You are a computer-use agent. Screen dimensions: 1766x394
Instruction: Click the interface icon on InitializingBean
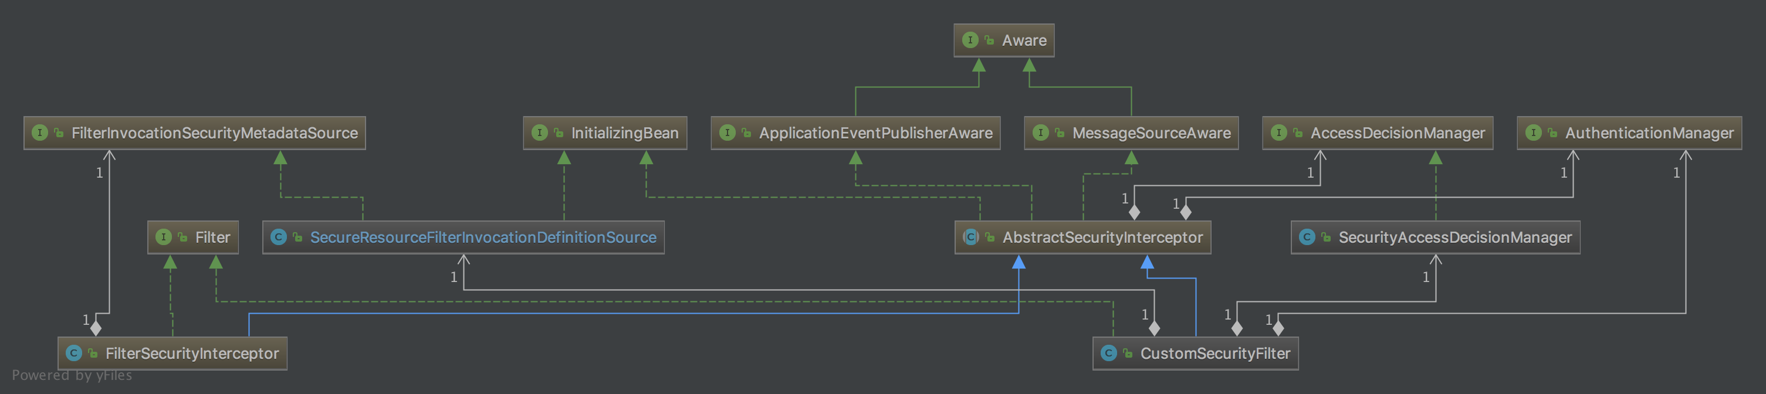click(540, 133)
